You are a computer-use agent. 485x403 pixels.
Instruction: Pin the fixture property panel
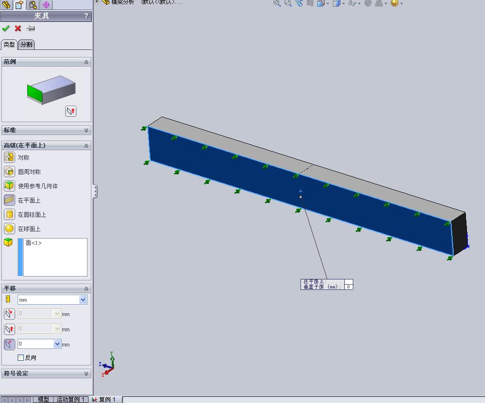30,29
